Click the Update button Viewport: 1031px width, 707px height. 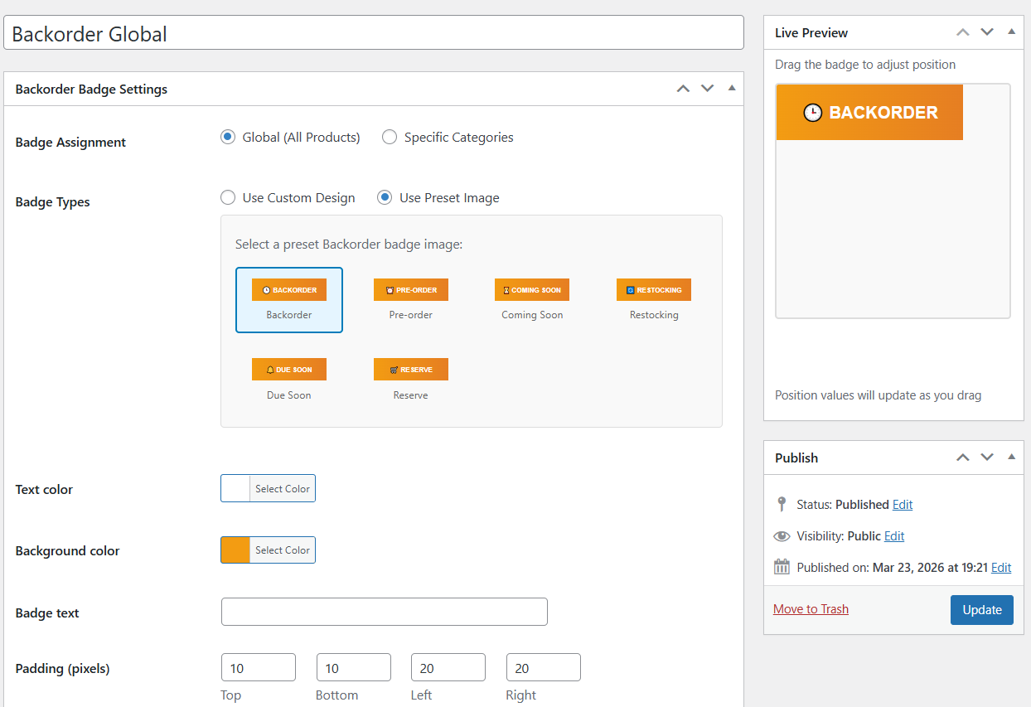tap(981, 609)
